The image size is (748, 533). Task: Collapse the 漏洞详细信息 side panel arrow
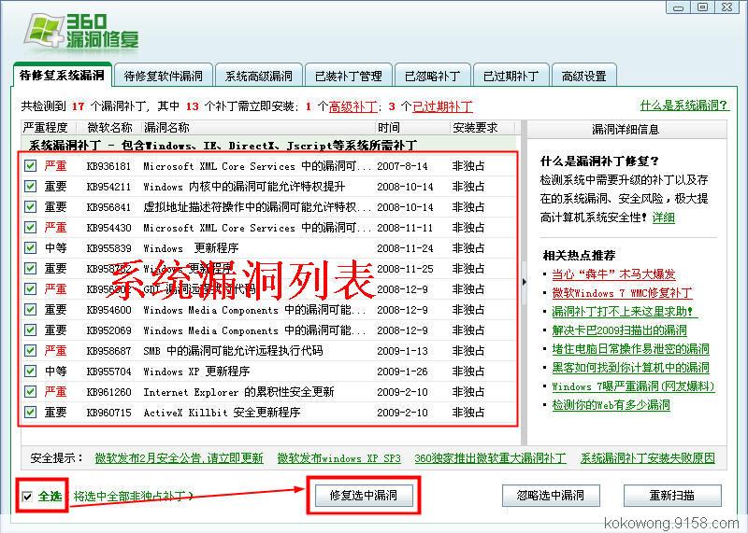524,282
